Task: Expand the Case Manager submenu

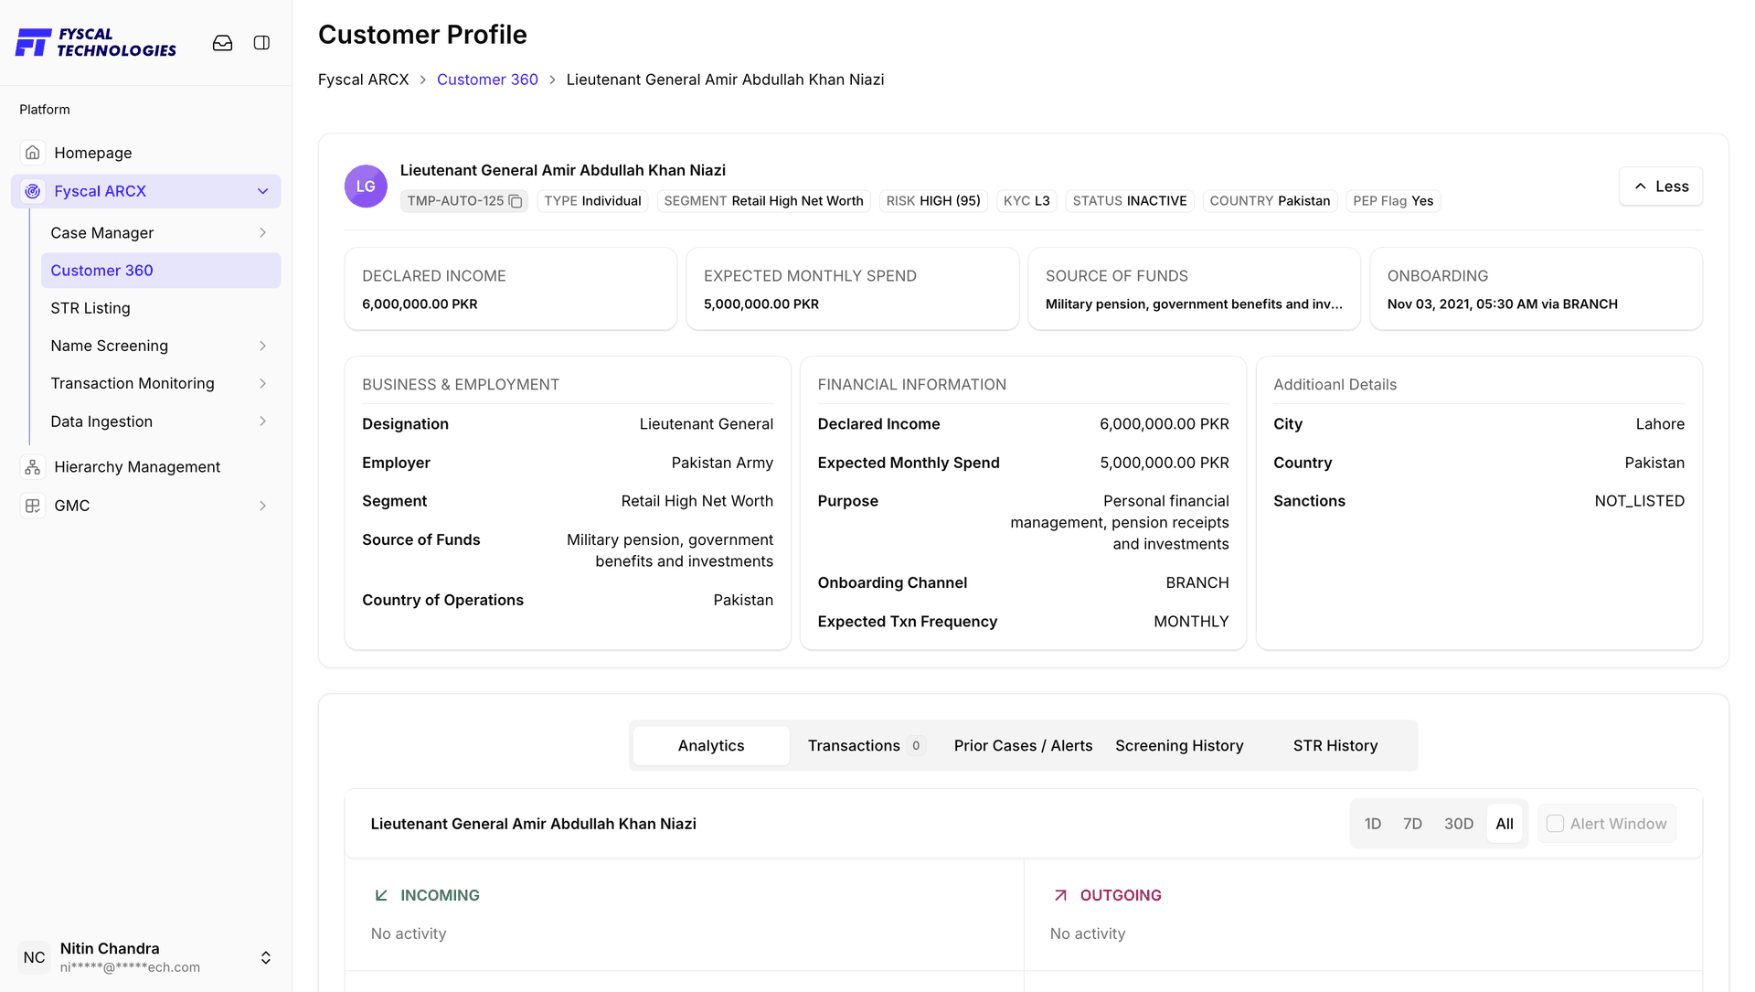Action: pos(263,233)
